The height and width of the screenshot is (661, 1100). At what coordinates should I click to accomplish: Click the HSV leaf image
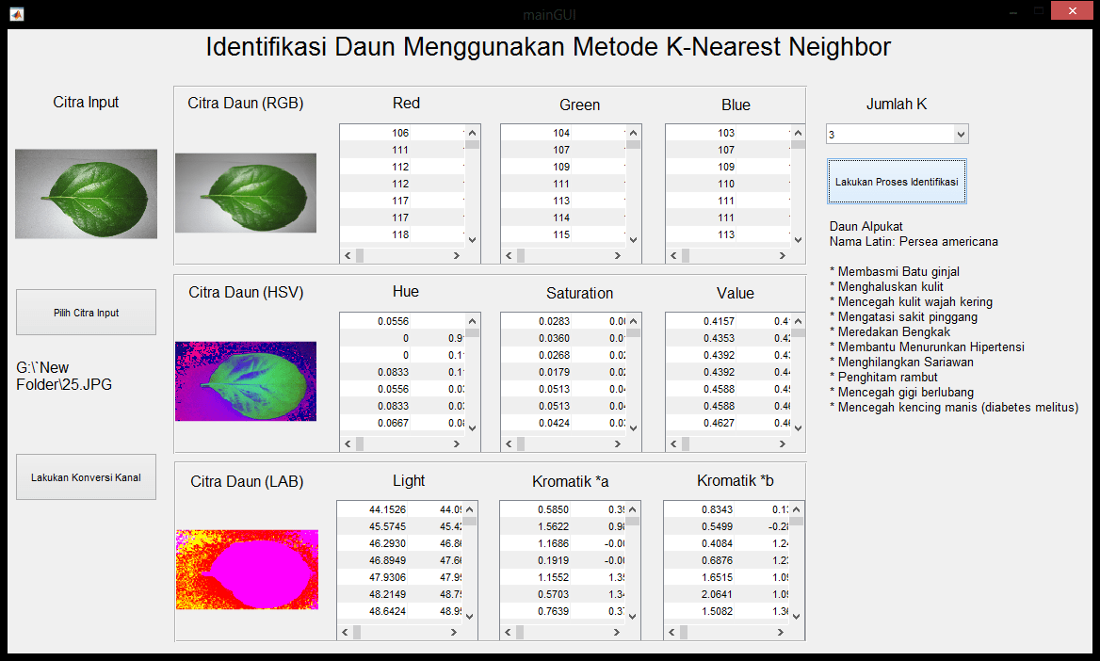(246, 381)
